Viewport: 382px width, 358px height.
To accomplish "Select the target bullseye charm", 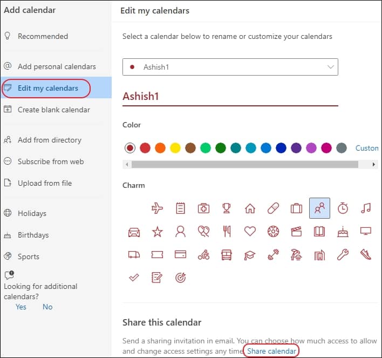I will tap(181, 278).
